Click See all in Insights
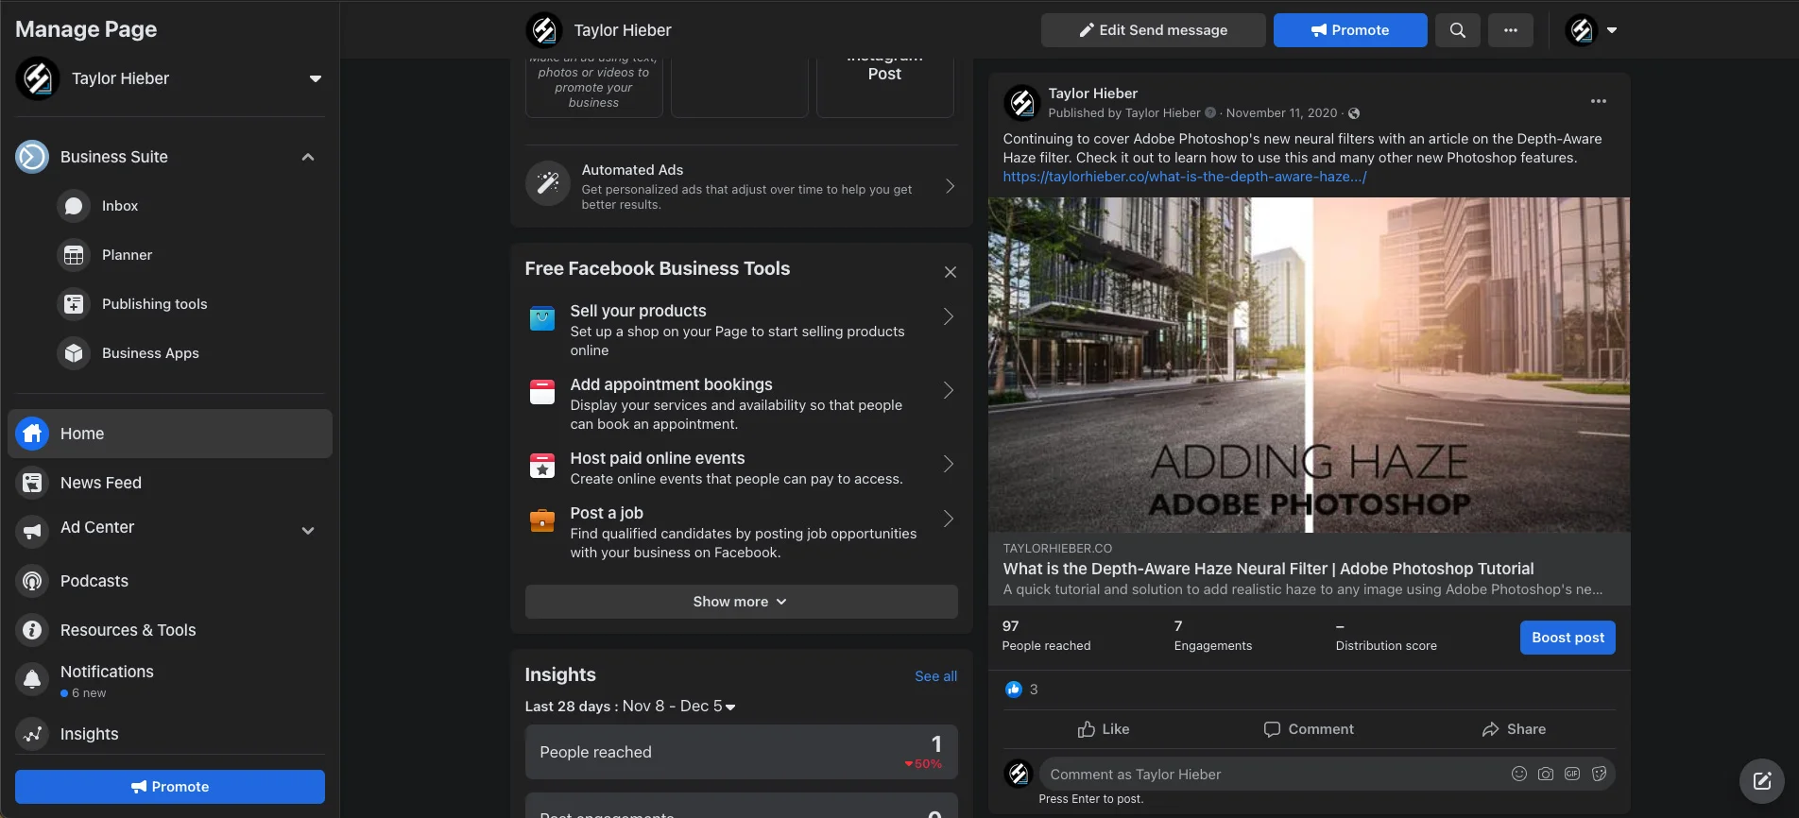Screen dimensions: 1799x818 pyautogui.click(x=935, y=676)
